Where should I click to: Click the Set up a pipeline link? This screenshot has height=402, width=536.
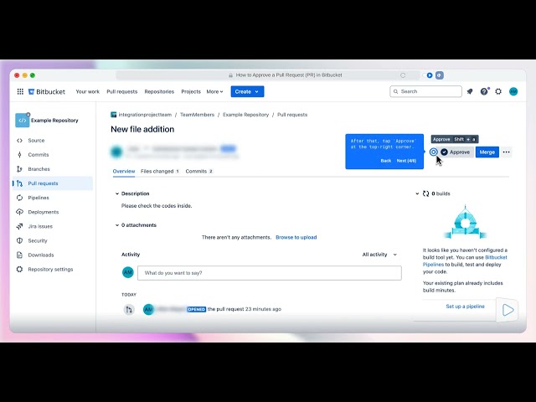(465, 307)
